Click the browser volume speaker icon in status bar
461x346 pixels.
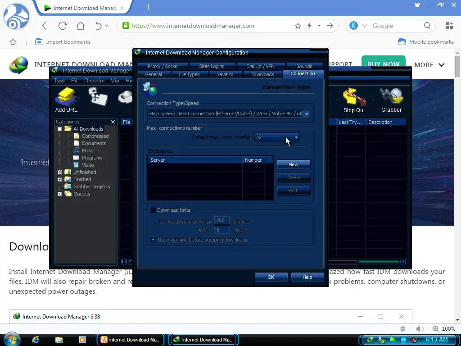point(420,328)
